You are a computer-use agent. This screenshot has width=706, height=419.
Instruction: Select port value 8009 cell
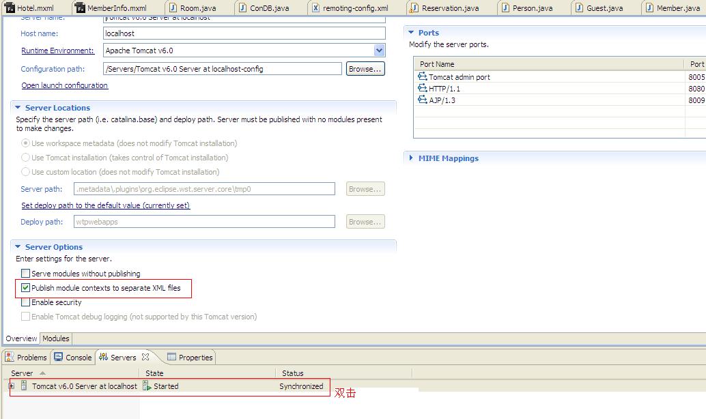[696, 100]
